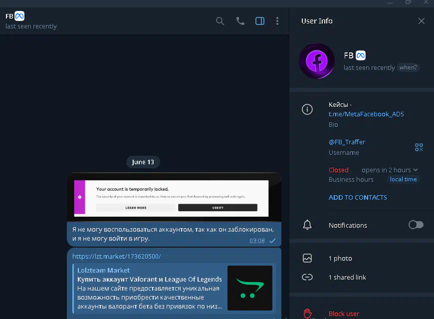434x319 pixels.
Task: Click the link icon beside '1 shared link'
Action: pyautogui.click(x=307, y=277)
